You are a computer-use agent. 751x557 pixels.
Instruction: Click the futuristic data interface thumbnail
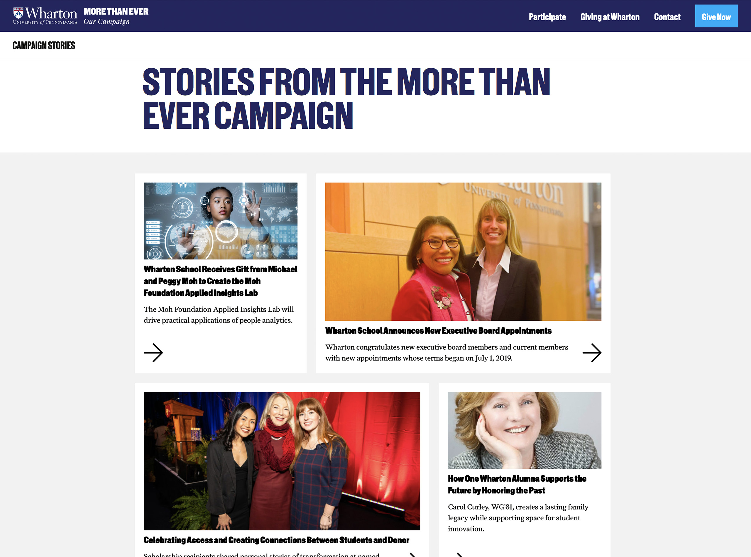221,221
